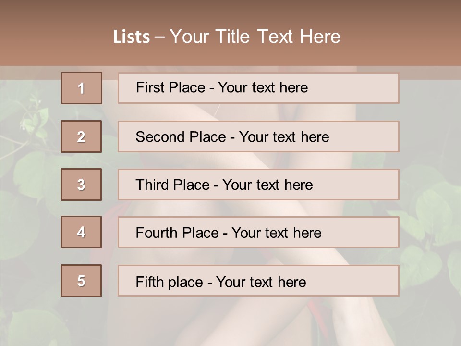This screenshot has height=346, width=461.
Task: Select the "Your Title Text Here" title placeholder
Action: (x=255, y=37)
